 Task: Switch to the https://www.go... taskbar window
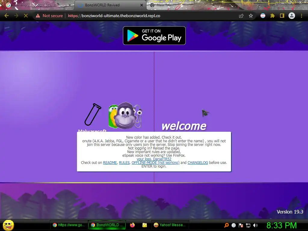coord(69,225)
